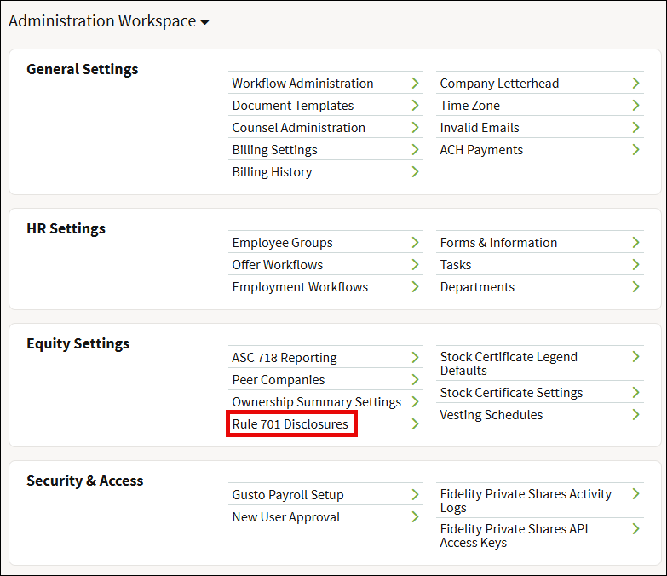Click the chevron beside Company Letterhead

coord(635,84)
